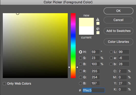Click the out-of-gamut warning triangle icon
The height and width of the screenshot is (95, 136).
98,19
